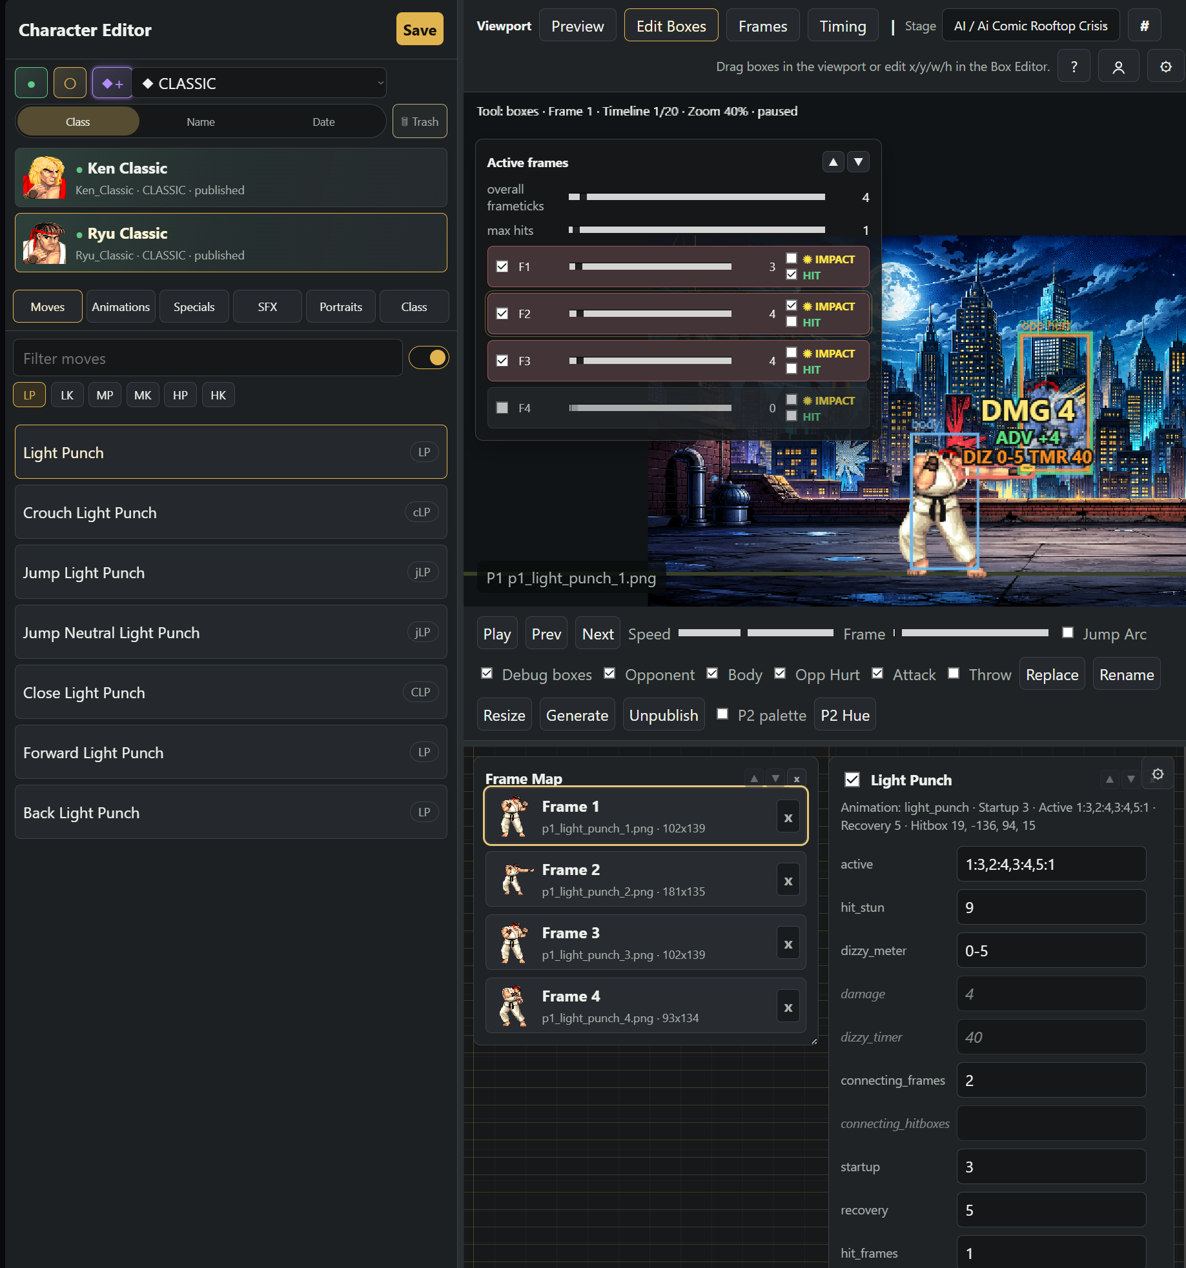
Task: Open the Portraits tab
Action: tap(341, 307)
